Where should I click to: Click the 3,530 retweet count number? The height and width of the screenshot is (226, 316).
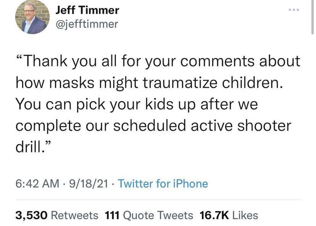coord(32,215)
